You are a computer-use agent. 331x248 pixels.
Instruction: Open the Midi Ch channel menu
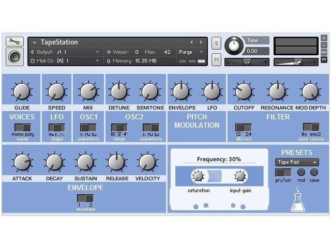[97, 61]
